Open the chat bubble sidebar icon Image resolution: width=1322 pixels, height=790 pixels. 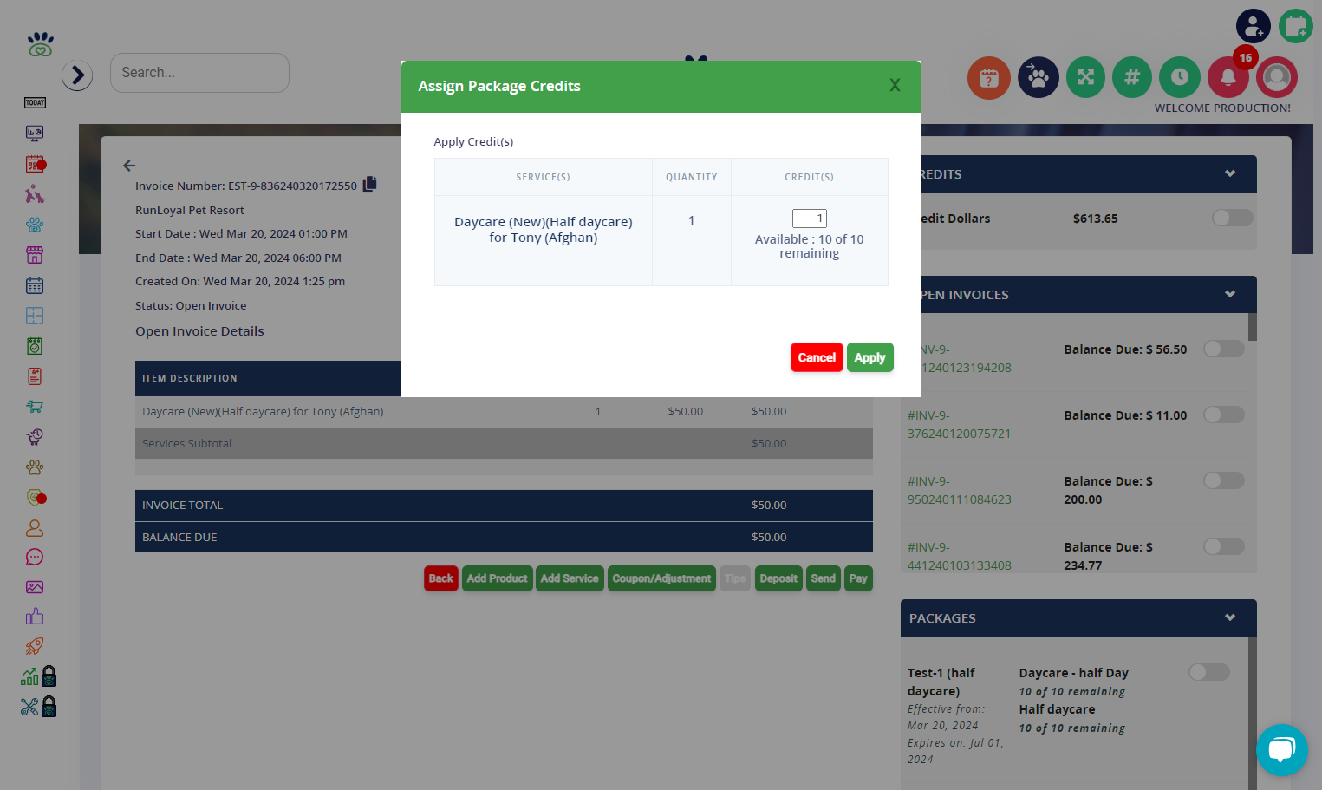pos(35,557)
